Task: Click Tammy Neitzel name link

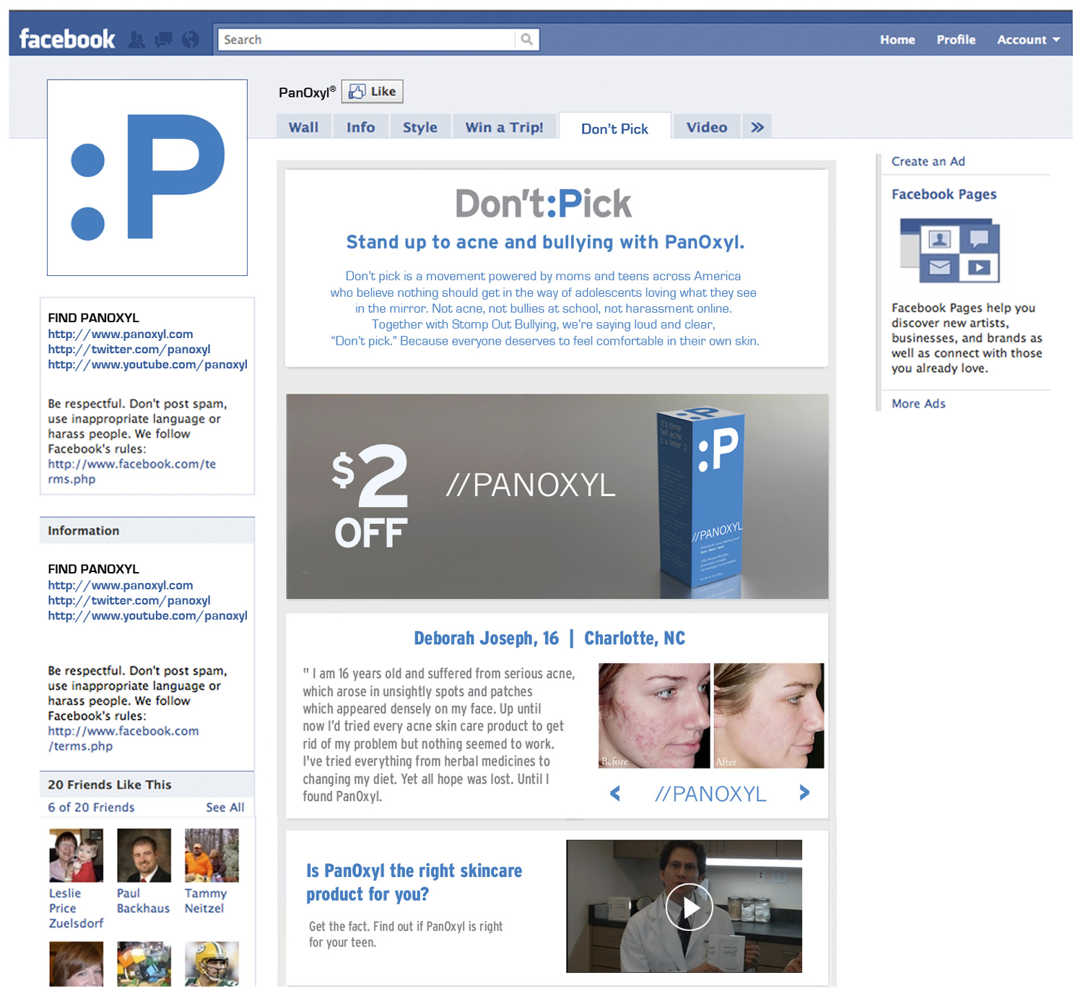Action: coord(206,901)
